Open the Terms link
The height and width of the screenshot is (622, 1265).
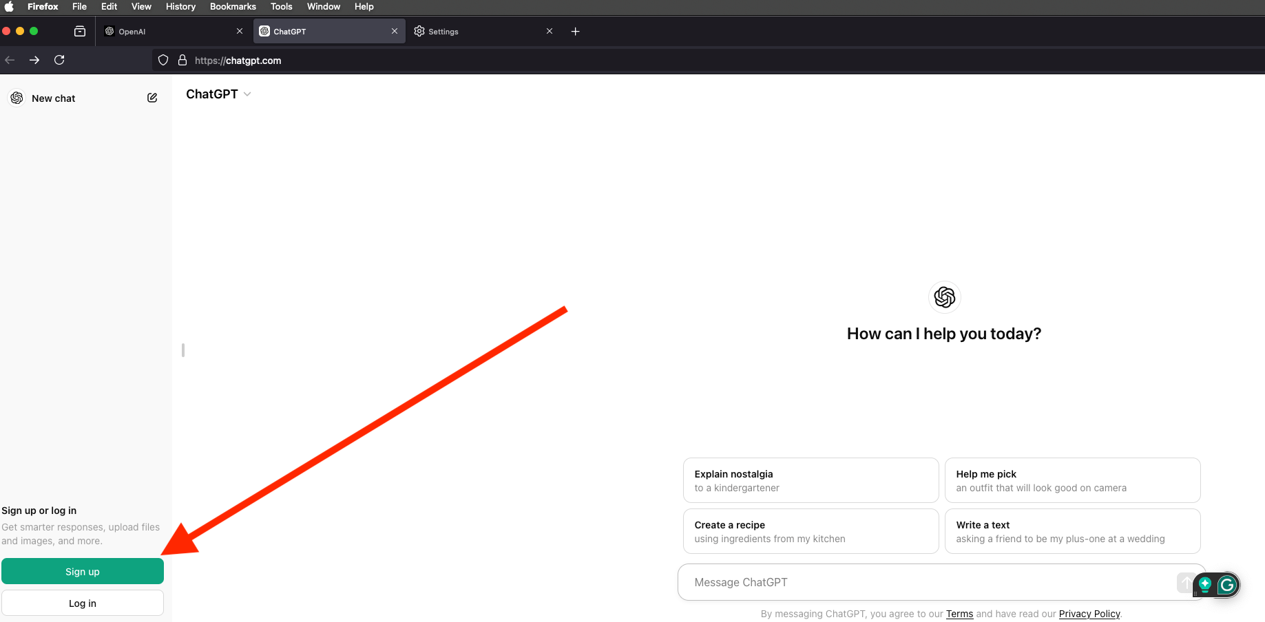point(959,614)
